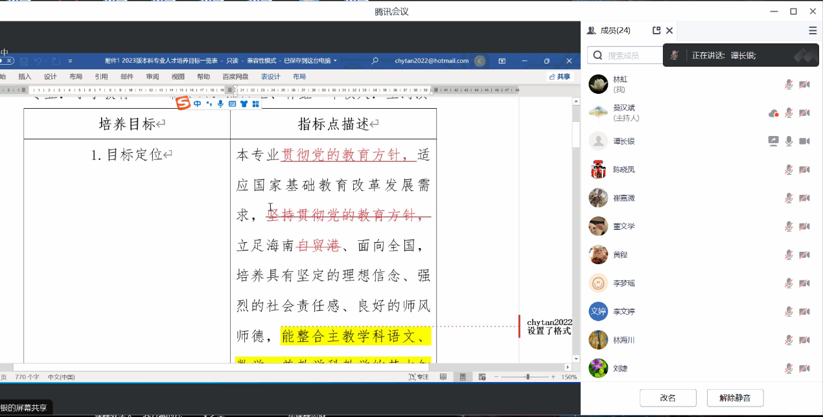
Task: Open the hamburger menu in top-right panel
Action: (813, 30)
